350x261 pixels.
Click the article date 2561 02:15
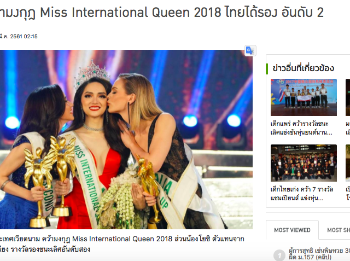pos(19,37)
